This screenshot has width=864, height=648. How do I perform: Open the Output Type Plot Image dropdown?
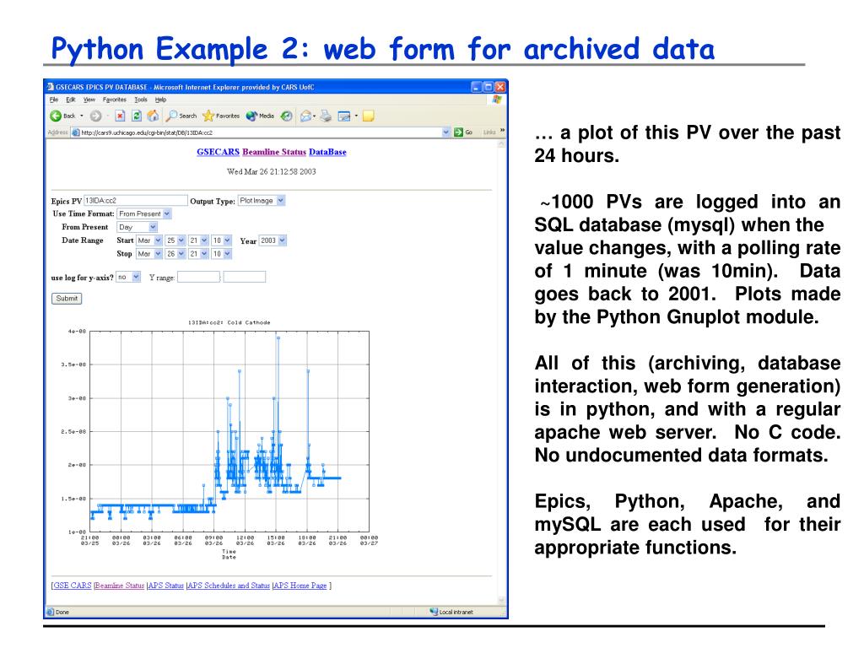[x=281, y=201]
